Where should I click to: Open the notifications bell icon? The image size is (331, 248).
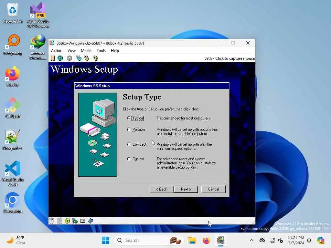pos(309,240)
